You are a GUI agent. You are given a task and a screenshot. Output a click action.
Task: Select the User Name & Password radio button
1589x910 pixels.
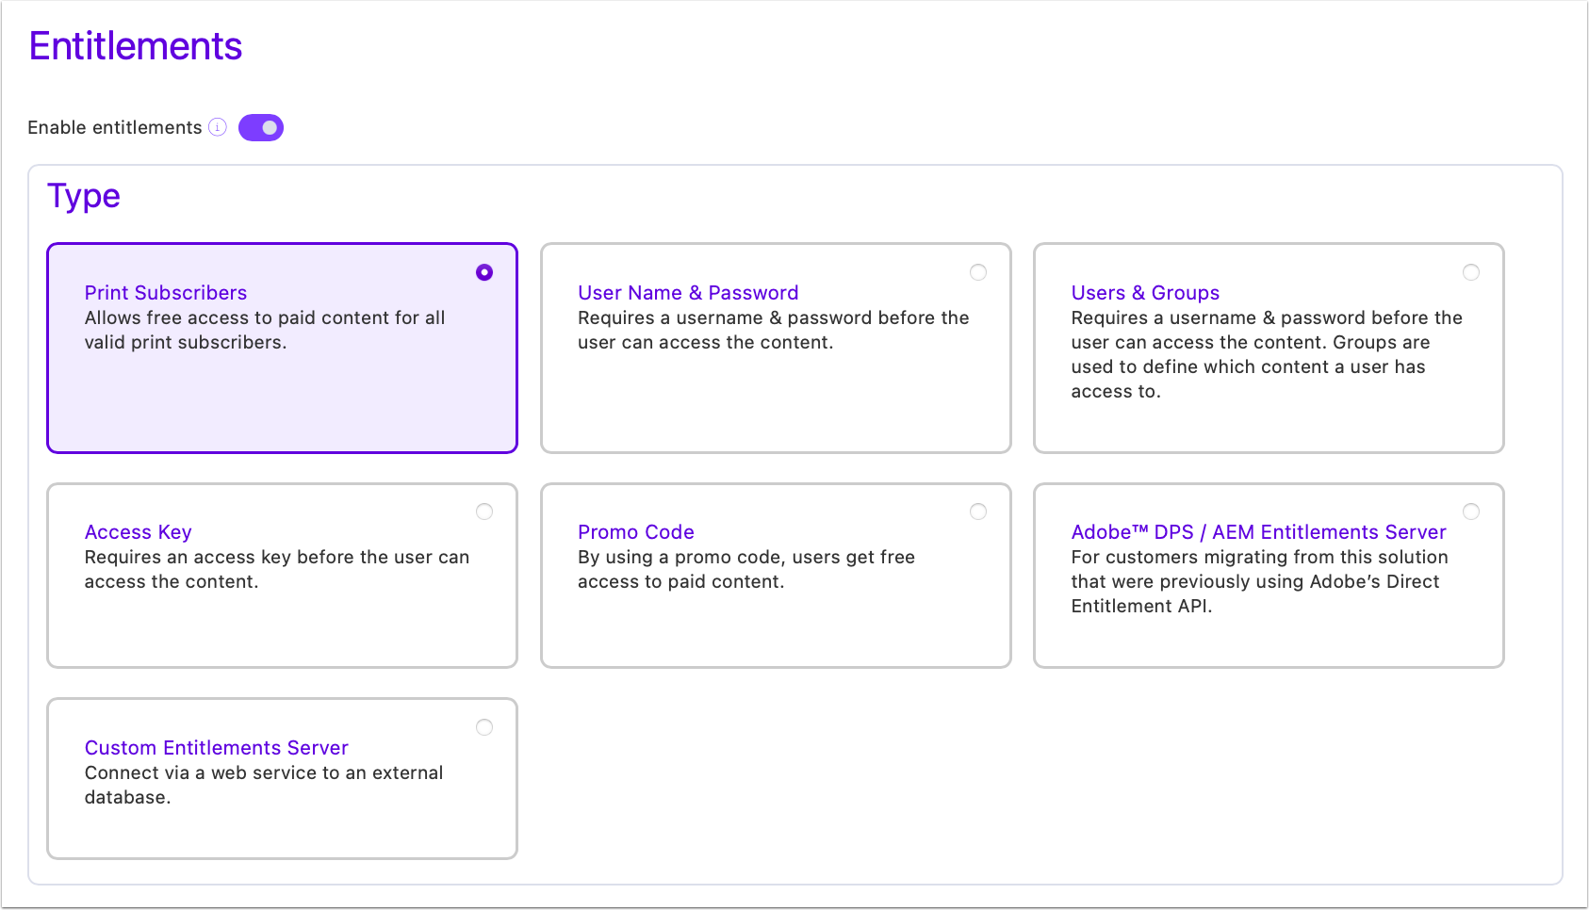[978, 272]
